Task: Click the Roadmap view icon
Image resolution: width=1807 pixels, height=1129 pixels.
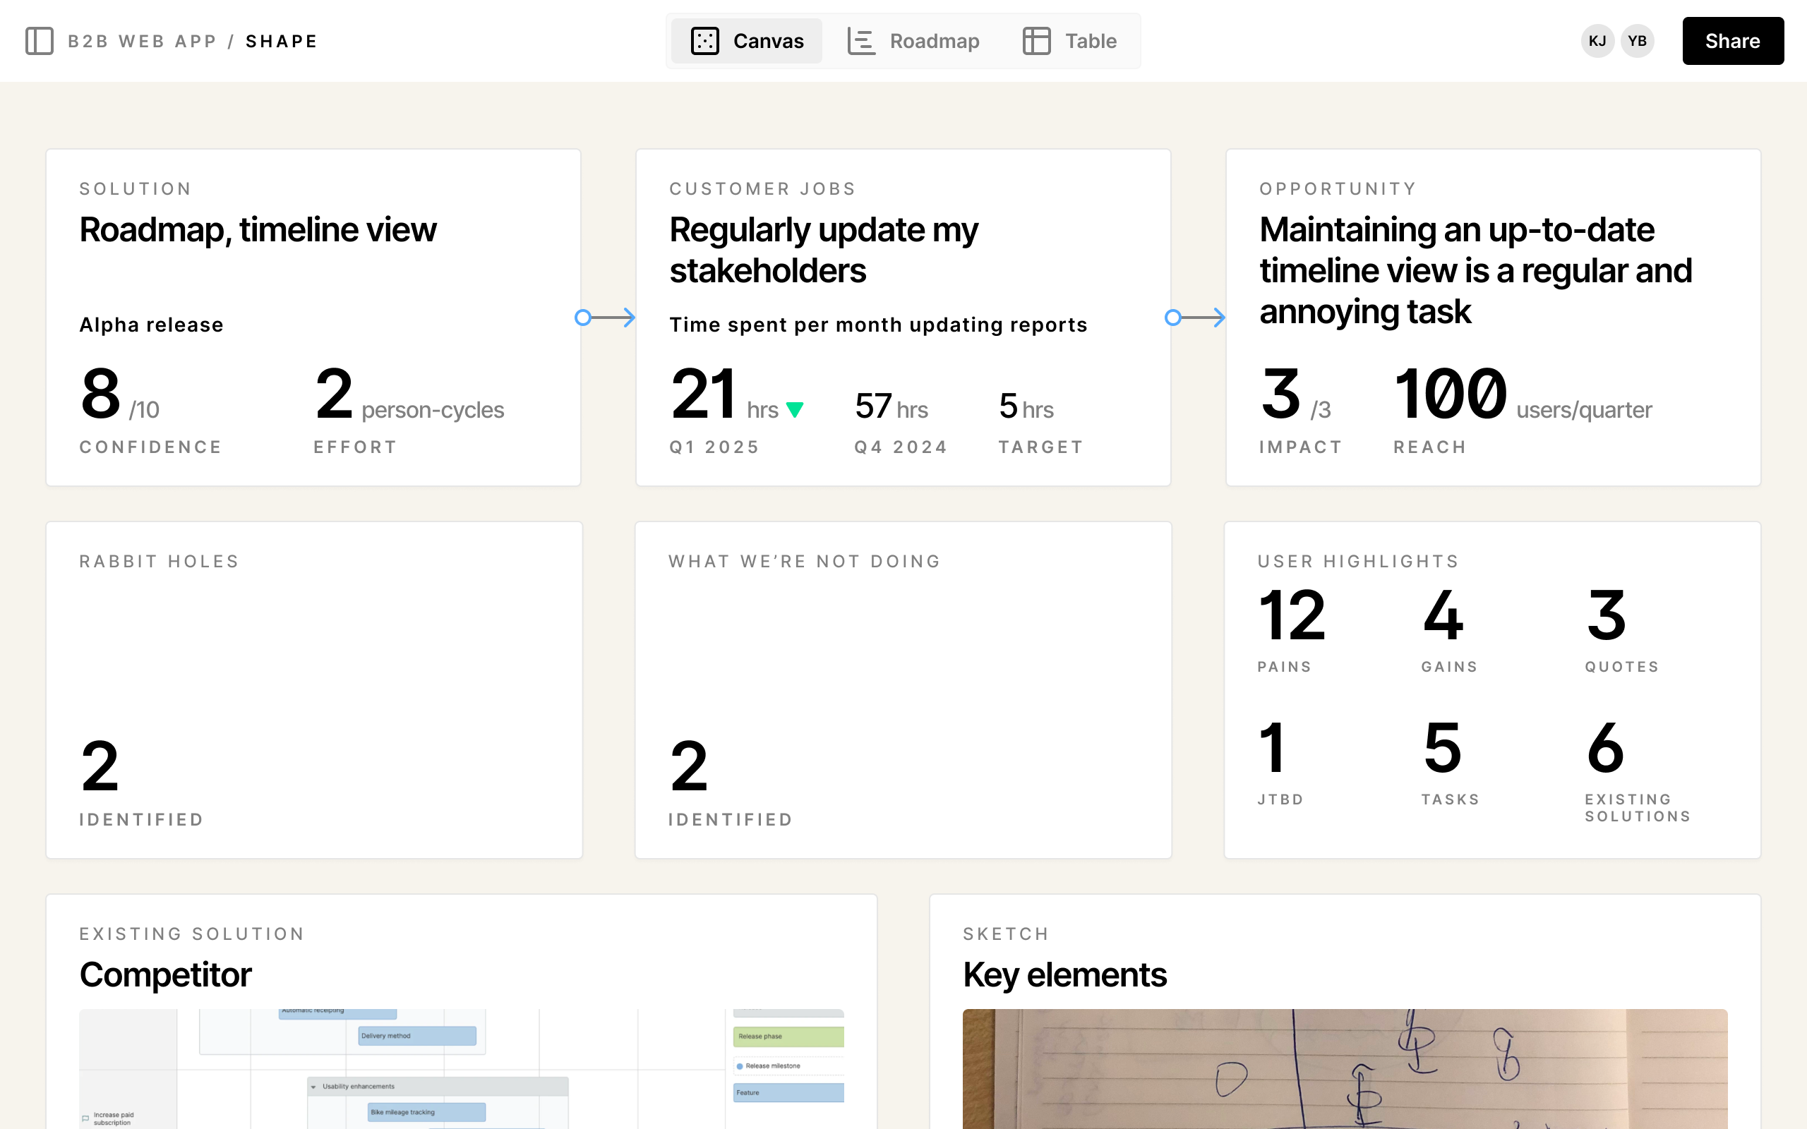Action: [860, 41]
